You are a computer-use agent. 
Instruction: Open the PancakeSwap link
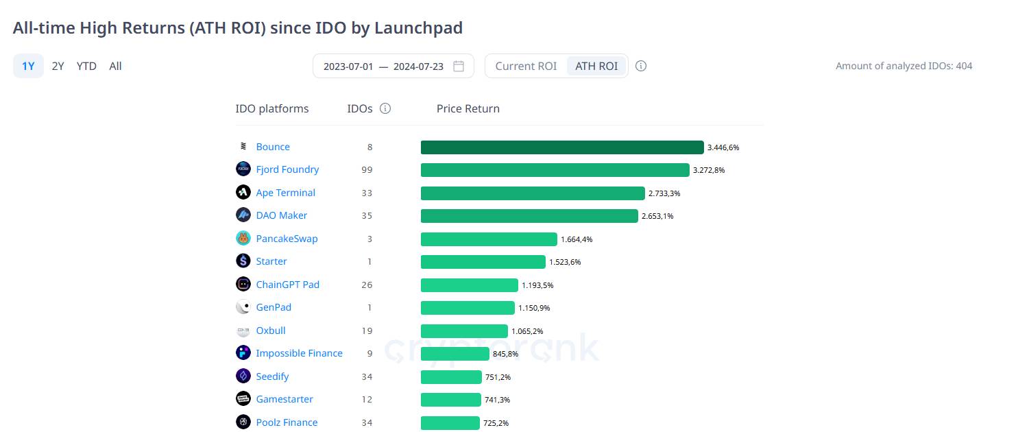287,239
